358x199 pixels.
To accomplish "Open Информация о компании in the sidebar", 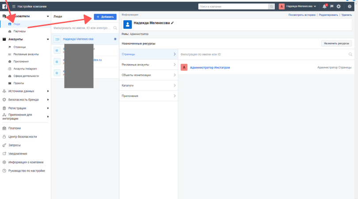I will point(25,162).
